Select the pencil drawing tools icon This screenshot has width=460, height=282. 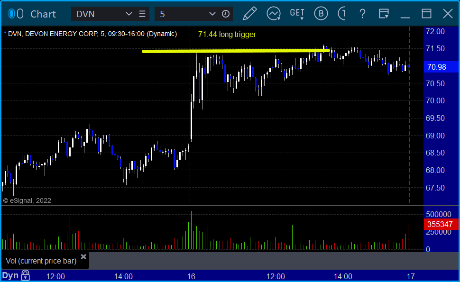[250, 13]
